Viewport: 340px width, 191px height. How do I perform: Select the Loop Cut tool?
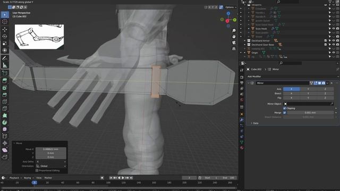[5, 101]
